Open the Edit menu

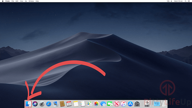pos(17,1)
